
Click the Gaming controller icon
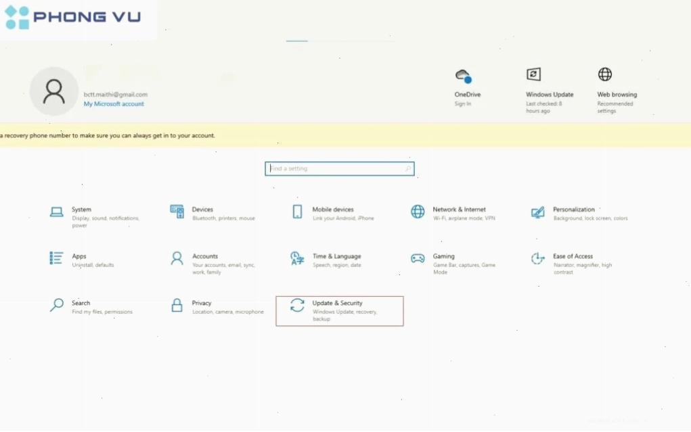418,258
